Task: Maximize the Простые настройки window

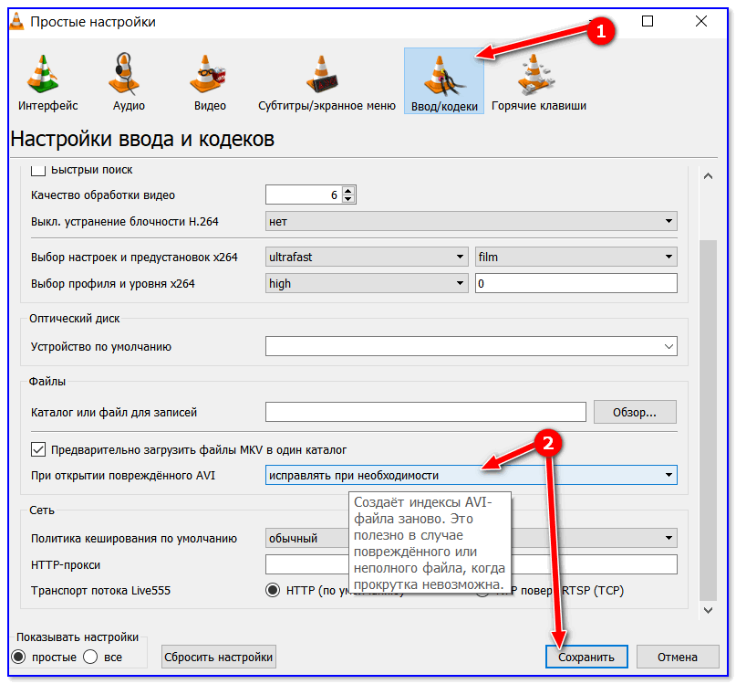Action: pos(648,21)
